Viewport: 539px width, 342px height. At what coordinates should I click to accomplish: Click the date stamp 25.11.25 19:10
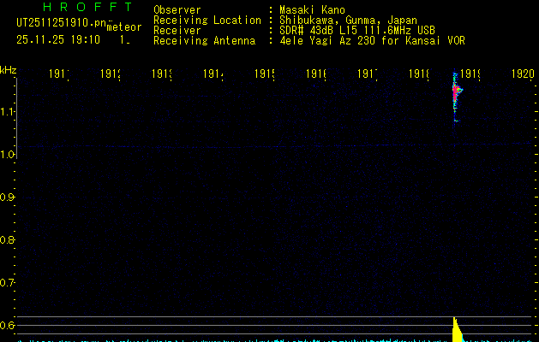[x=58, y=39]
